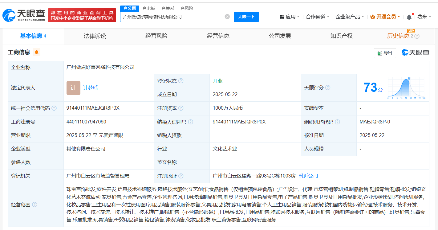Click the 其他有限责任公司 company type value

coord(86,149)
